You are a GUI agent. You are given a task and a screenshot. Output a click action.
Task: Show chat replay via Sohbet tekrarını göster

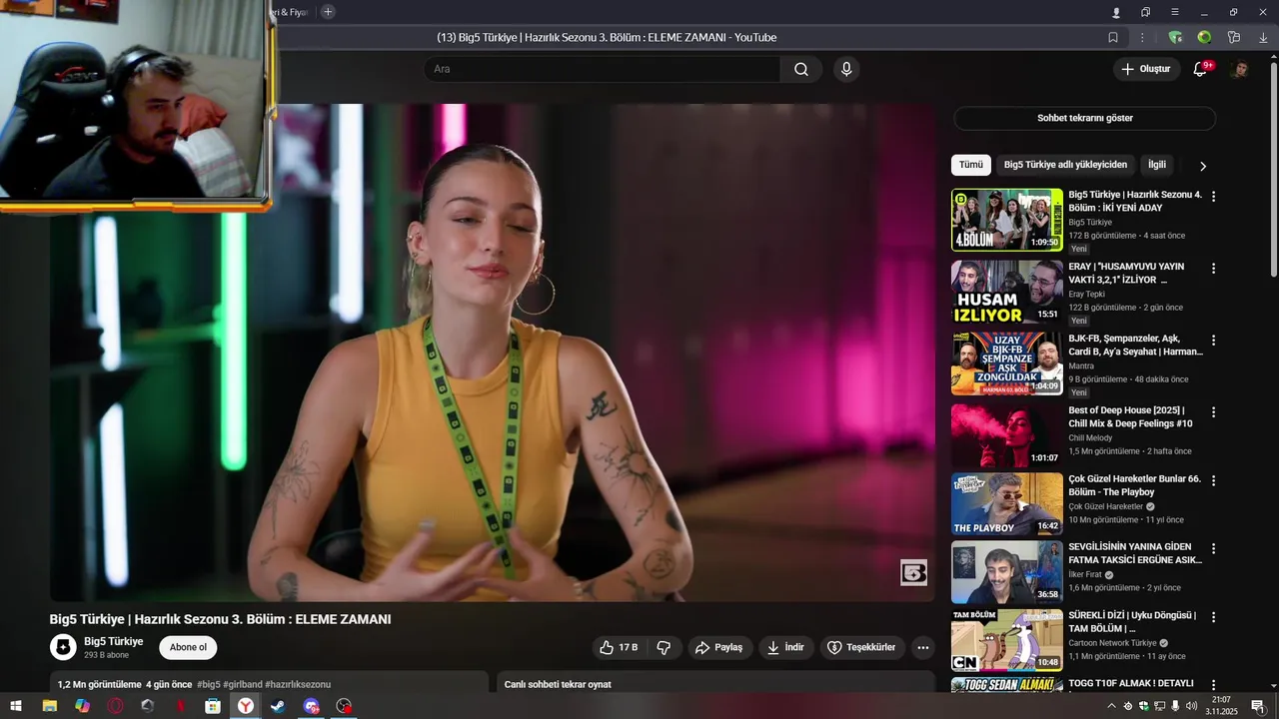point(1084,118)
